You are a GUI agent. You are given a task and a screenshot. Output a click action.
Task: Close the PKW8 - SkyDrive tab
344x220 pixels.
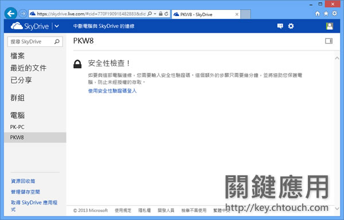[237, 14]
